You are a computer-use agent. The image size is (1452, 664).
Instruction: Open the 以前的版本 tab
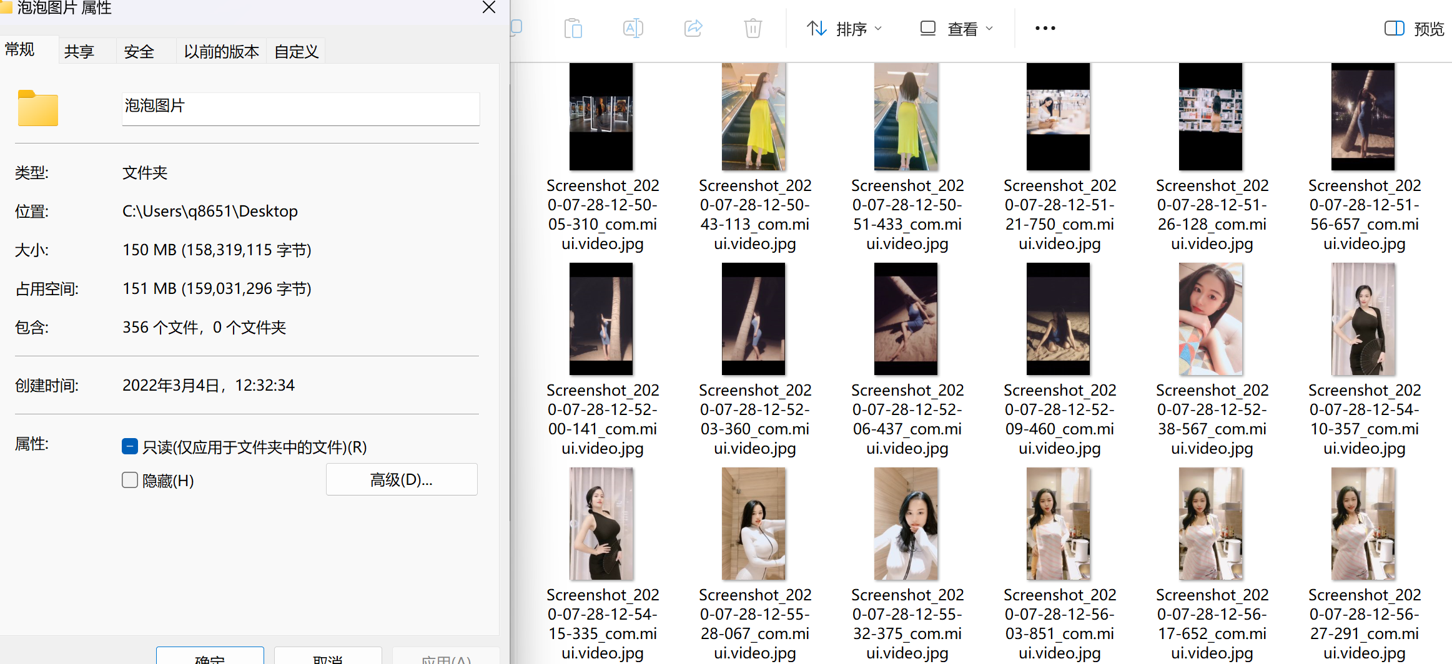[221, 51]
